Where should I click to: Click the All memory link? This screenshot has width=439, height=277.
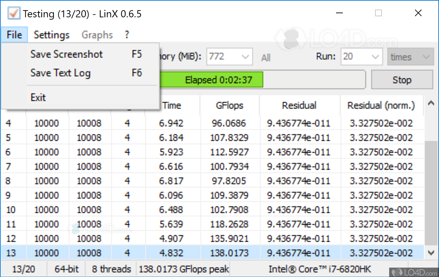[x=266, y=58]
